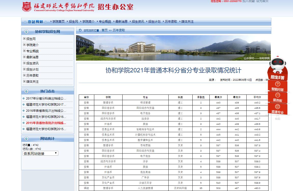Click 设为首页 link at top right
The height and width of the screenshot is (191, 293).
[x=262, y=1]
